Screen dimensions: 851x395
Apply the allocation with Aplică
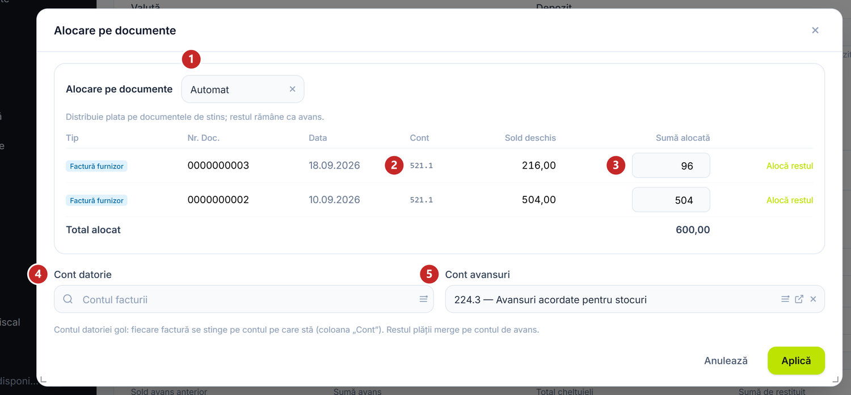click(796, 360)
